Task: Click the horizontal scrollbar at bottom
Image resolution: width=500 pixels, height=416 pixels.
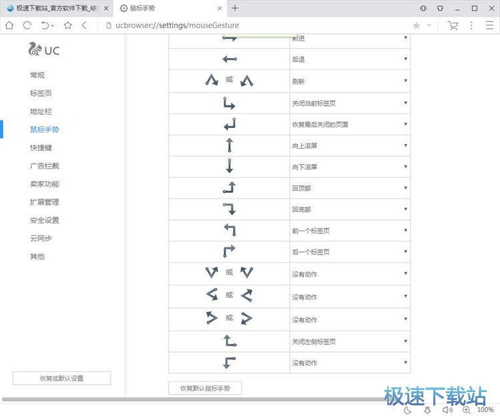Action: coord(198,399)
